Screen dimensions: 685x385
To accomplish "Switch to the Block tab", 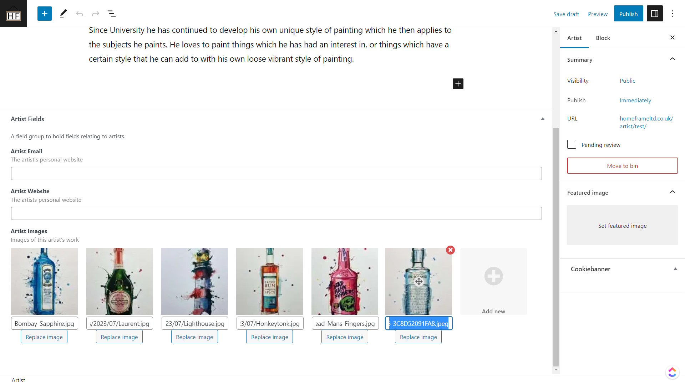I will pyautogui.click(x=603, y=38).
